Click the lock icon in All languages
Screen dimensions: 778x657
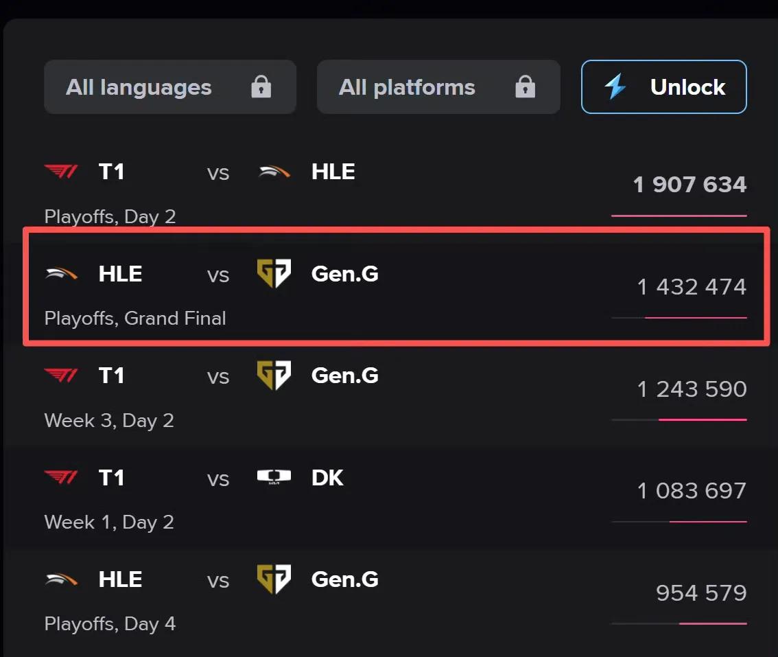tap(261, 87)
